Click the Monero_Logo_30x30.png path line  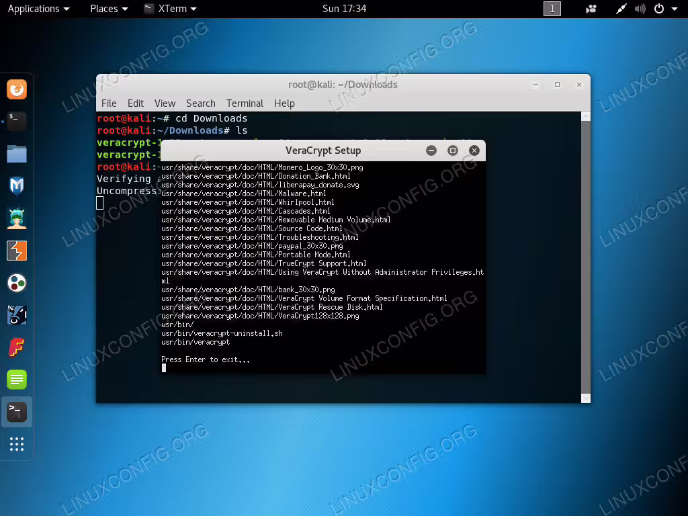point(262,167)
